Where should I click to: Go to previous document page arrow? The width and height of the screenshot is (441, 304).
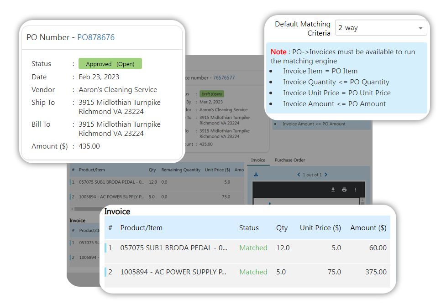point(299,175)
